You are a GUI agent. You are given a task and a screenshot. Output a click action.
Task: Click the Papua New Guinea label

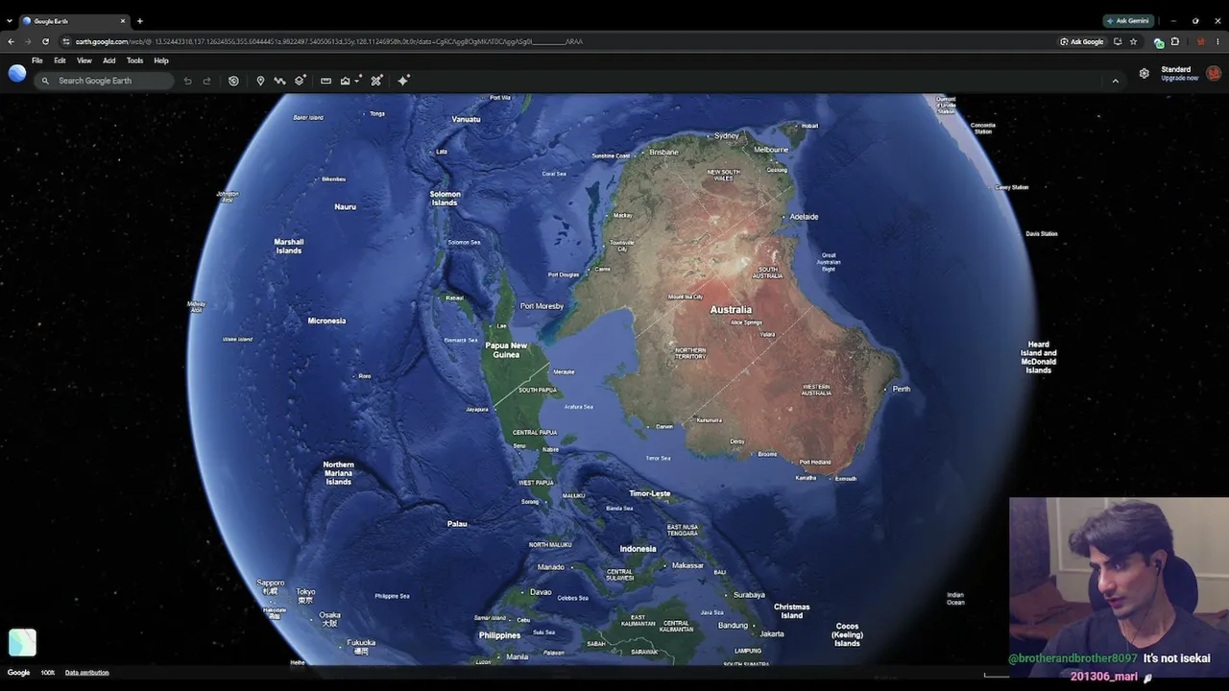(506, 350)
